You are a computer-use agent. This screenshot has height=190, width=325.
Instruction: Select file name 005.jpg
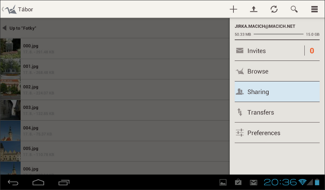pos(31,148)
